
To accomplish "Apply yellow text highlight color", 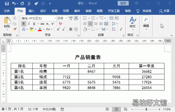I will pos(32,29).
